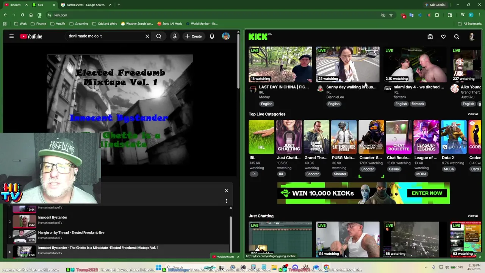
Task: Open Kick following heart icon
Action: pyautogui.click(x=443, y=37)
